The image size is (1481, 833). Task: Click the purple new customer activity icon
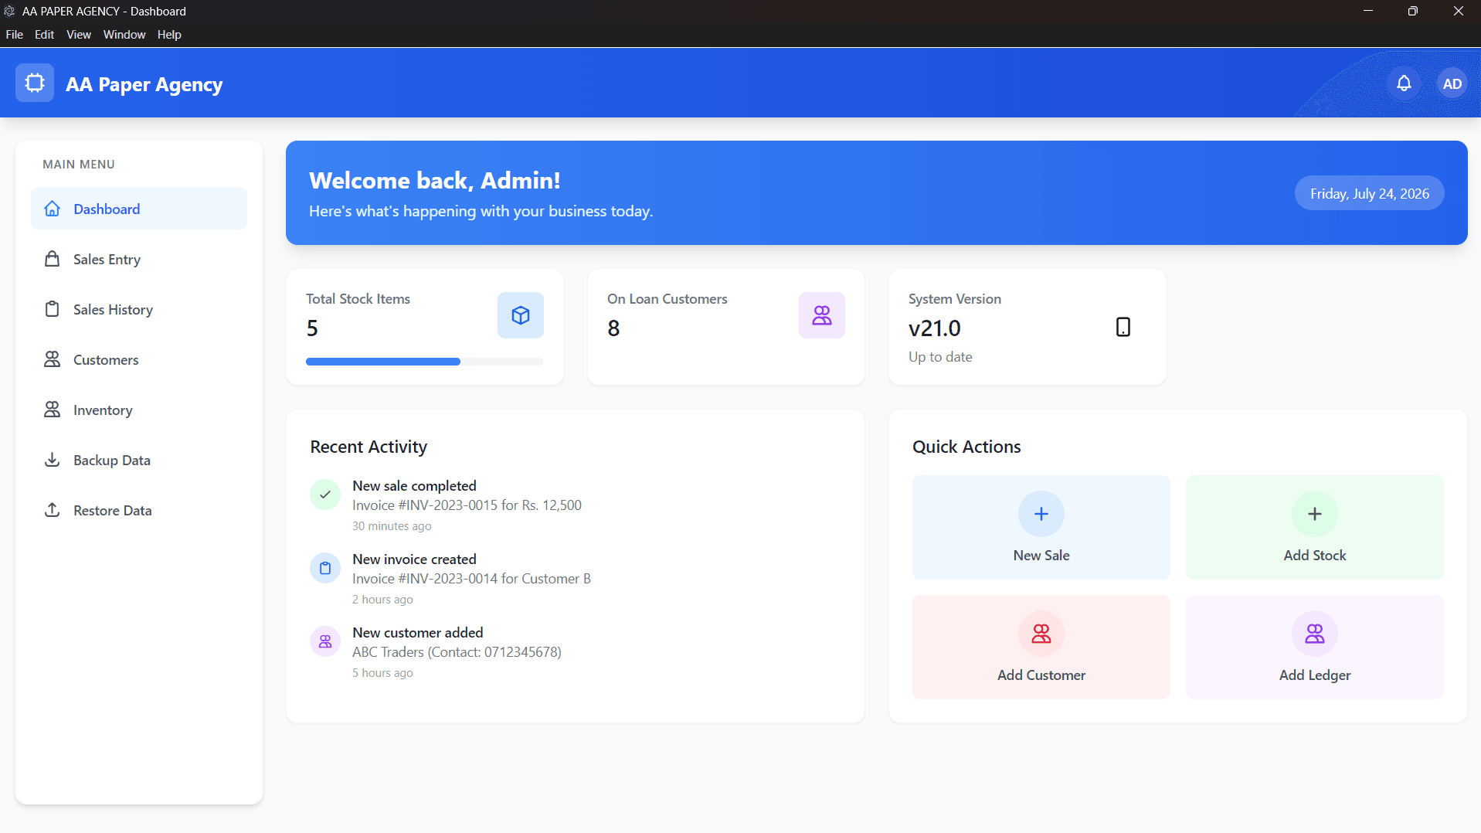[x=325, y=641]
